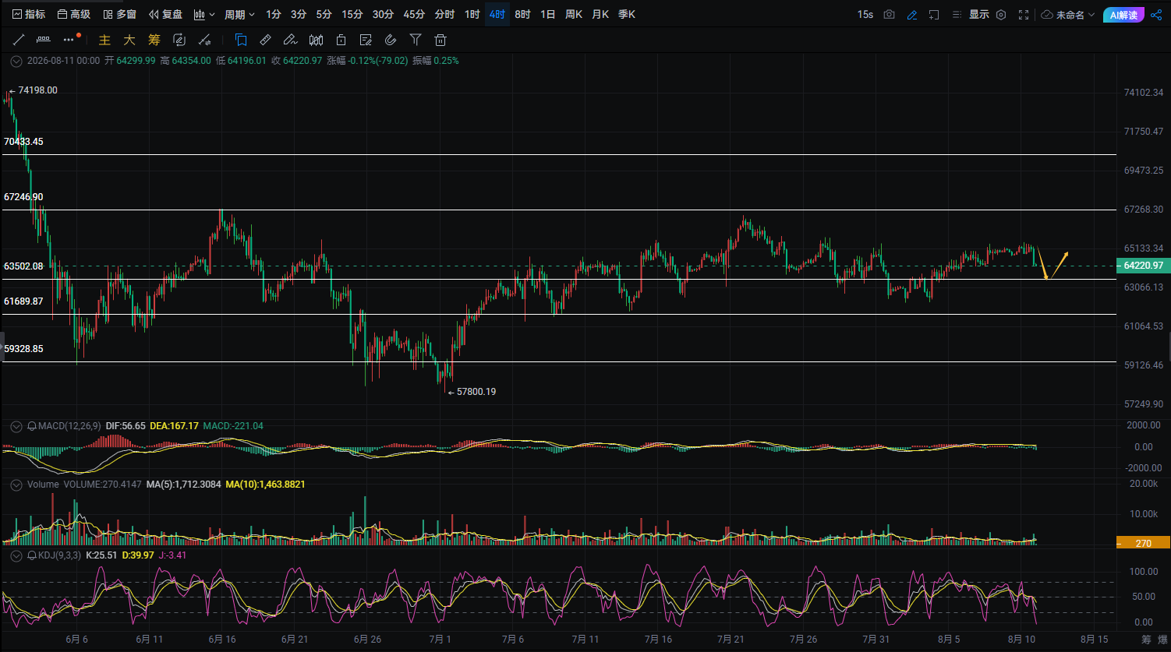Click the 4时 highlighted timeframe
Image resolution: width=1171 pixels, height=652 pixels.
(x=497, y=14)
